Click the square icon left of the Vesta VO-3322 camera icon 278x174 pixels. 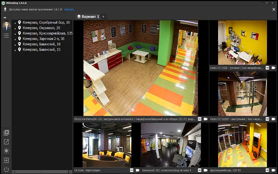[267, 68]
